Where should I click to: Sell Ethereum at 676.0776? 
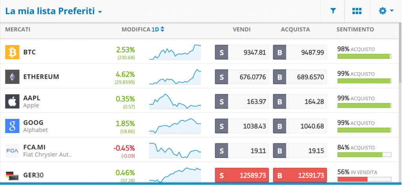pyautogui.click(x=242, y=77)
